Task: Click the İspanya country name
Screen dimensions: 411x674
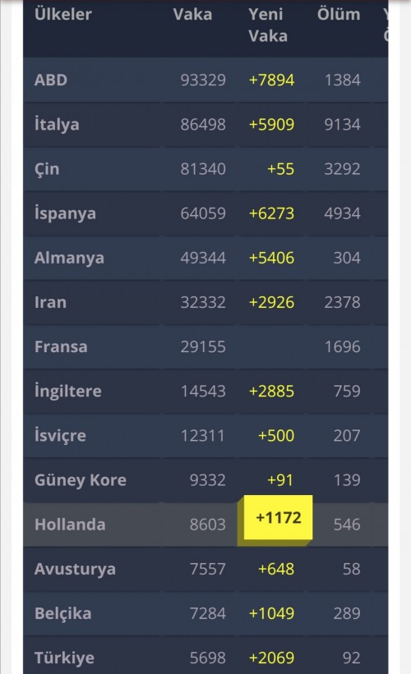Action: 65,213
